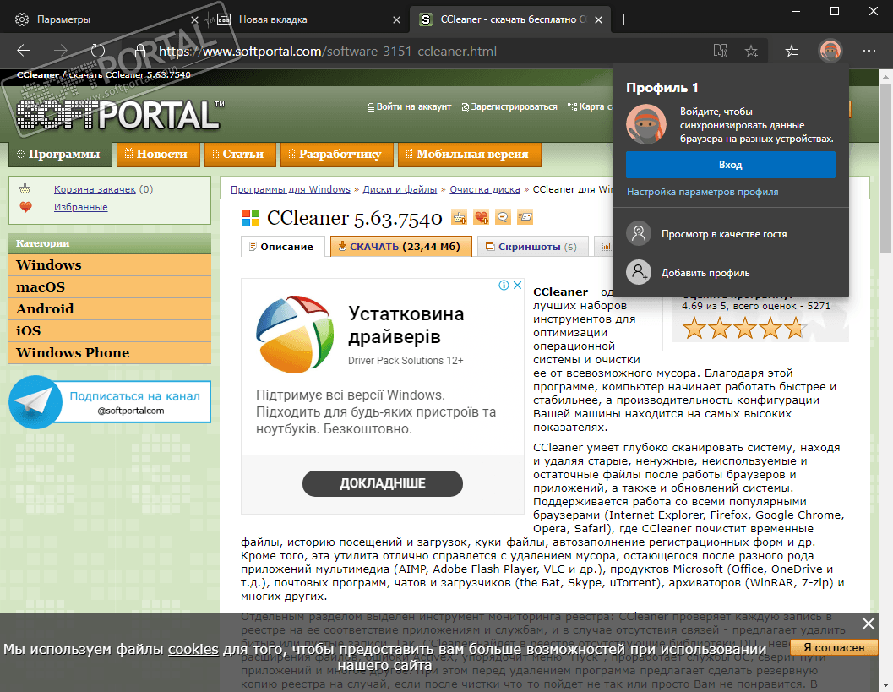Image resolution: width=893 pixels, height=692 pixels.
Task: Select the CCleaner browser tab
Action: coord(509,19)
